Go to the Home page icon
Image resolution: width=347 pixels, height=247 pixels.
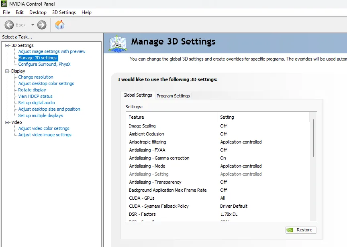[x=60, y=25]
